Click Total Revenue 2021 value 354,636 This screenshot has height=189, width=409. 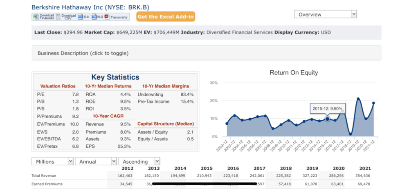[362, 175]
